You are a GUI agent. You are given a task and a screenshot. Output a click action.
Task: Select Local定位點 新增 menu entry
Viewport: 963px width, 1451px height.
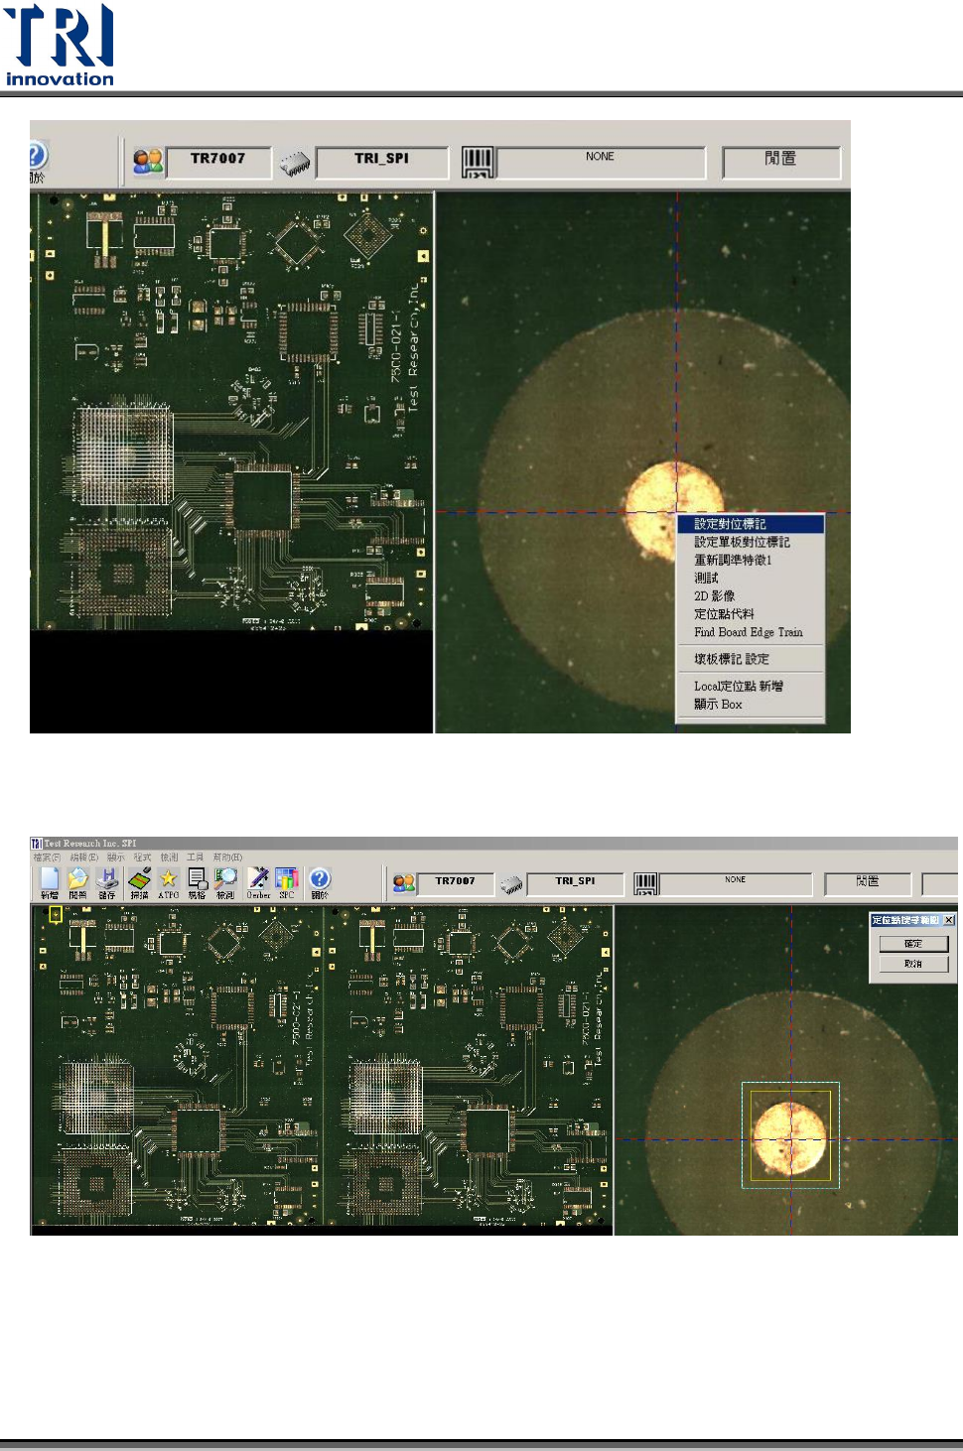[x=751, y=686]
